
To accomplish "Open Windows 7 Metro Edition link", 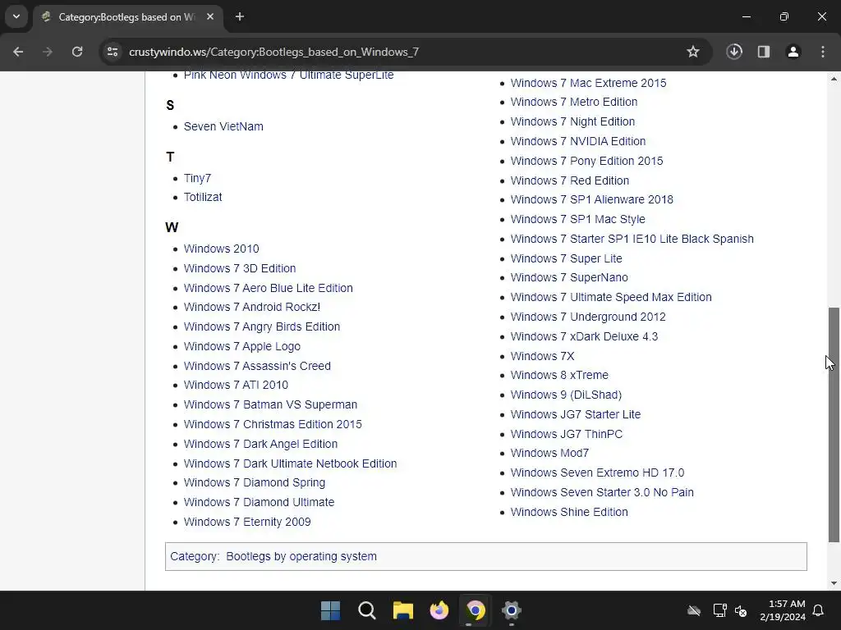I will tap(574, 102).
